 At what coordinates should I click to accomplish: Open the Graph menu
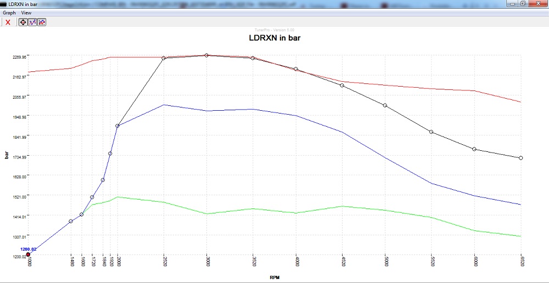click(x=9, y=13)
